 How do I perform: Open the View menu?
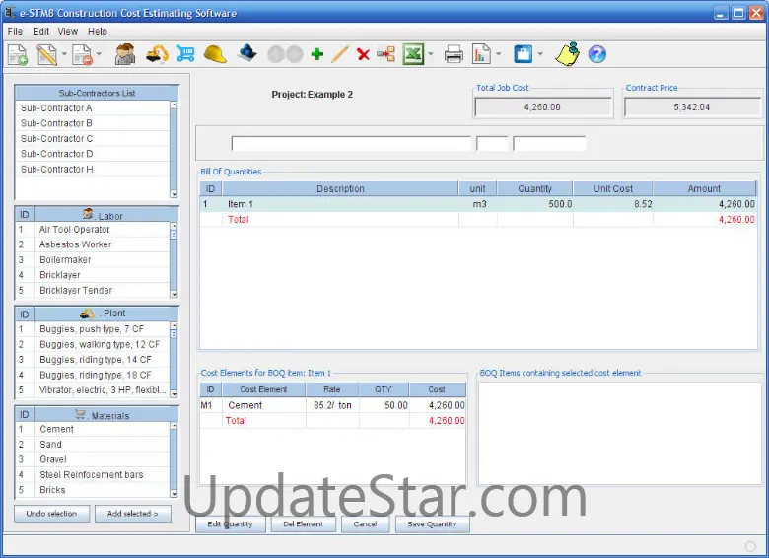[68, 31]
